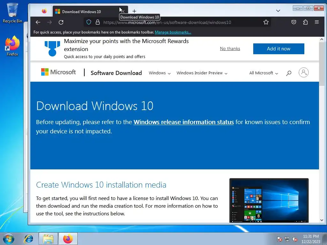
Task: Click the vertical scrollbar thumb
Action: pos(322,63)
